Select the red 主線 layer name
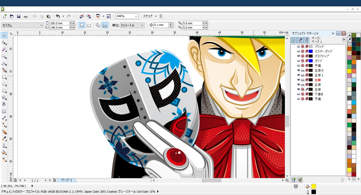Viewport: 361px width, 195px height. click(318, 80)
